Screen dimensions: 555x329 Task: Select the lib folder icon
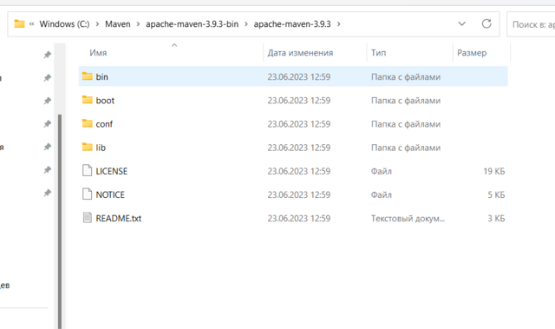click(x=87, y=147)
